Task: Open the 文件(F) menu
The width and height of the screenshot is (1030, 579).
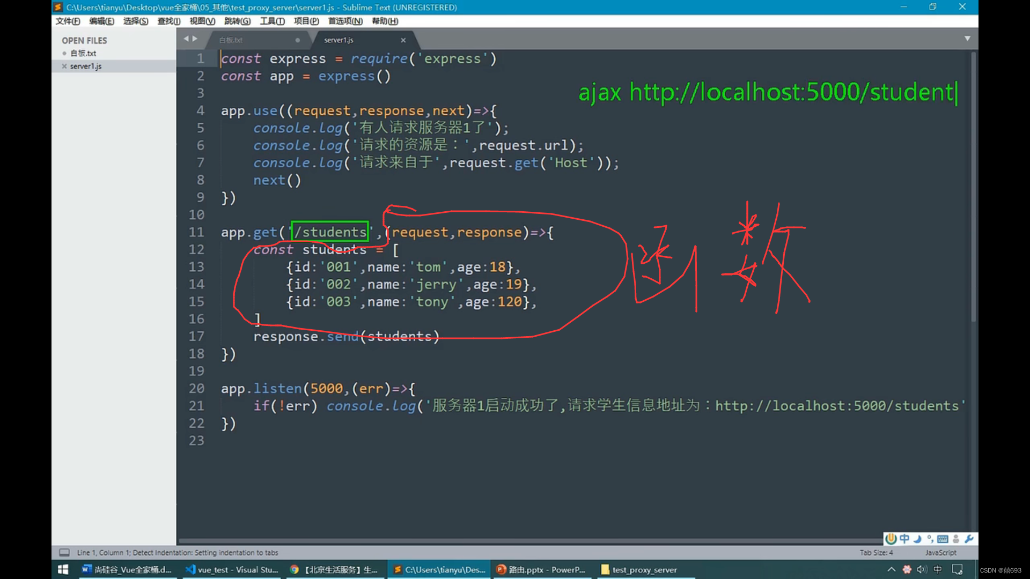Action: tap(68, 21)
